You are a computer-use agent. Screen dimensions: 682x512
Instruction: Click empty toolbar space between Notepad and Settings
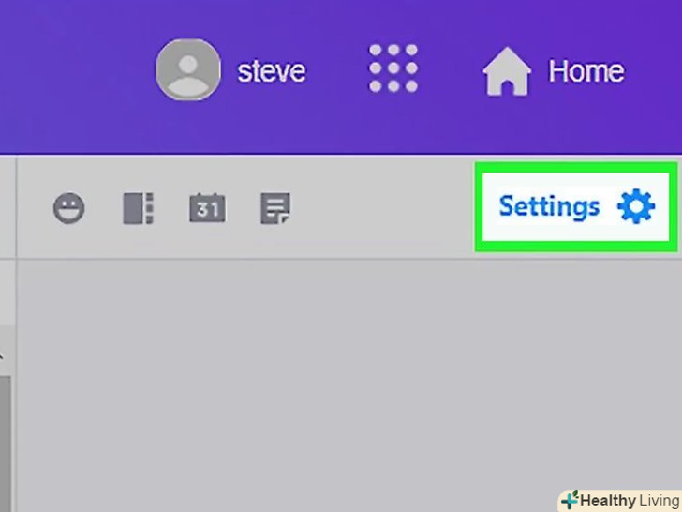pyautogui.click(x=383, y=208)
